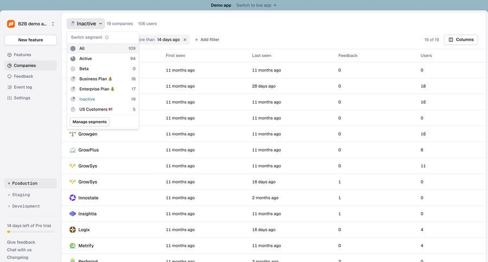This screenshot has height=262, width=488.
Task: Open the Growgen company row
Action: [x=275, y=134]
